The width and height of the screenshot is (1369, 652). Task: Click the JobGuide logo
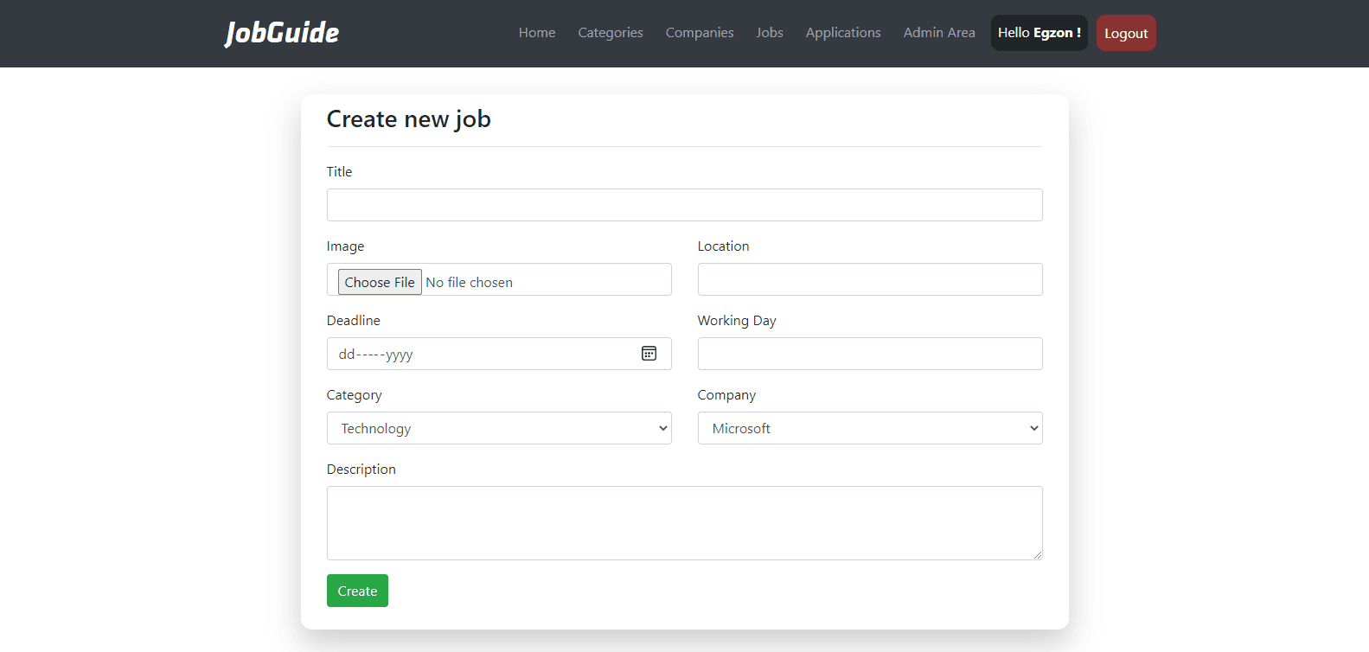click(282, 33)
